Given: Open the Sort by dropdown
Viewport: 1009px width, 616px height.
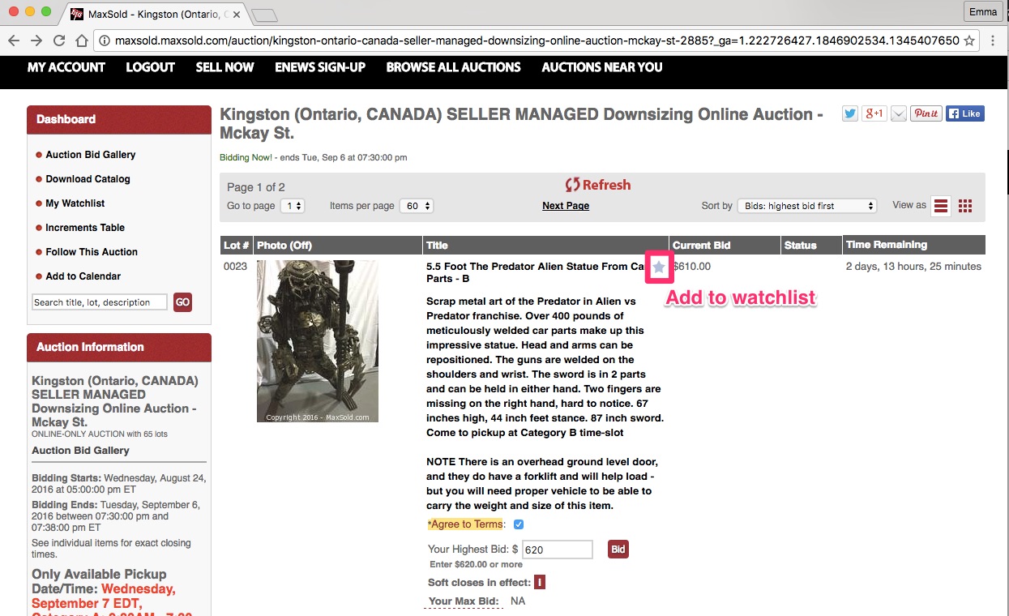Looking at the screenshot, I should point(807,206).
